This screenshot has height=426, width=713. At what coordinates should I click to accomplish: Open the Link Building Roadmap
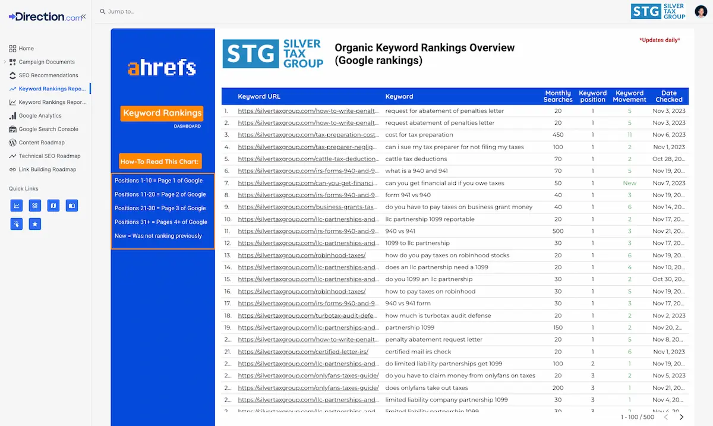[x=46, y=169]
